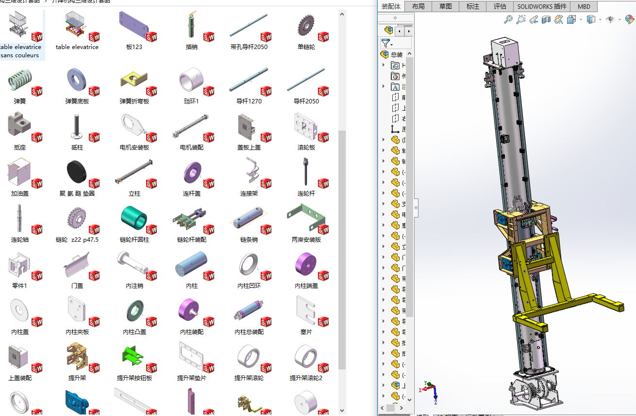Click the Zoom to Fit magnifier icon
The image size is (636, 416).
coord(508,19)
